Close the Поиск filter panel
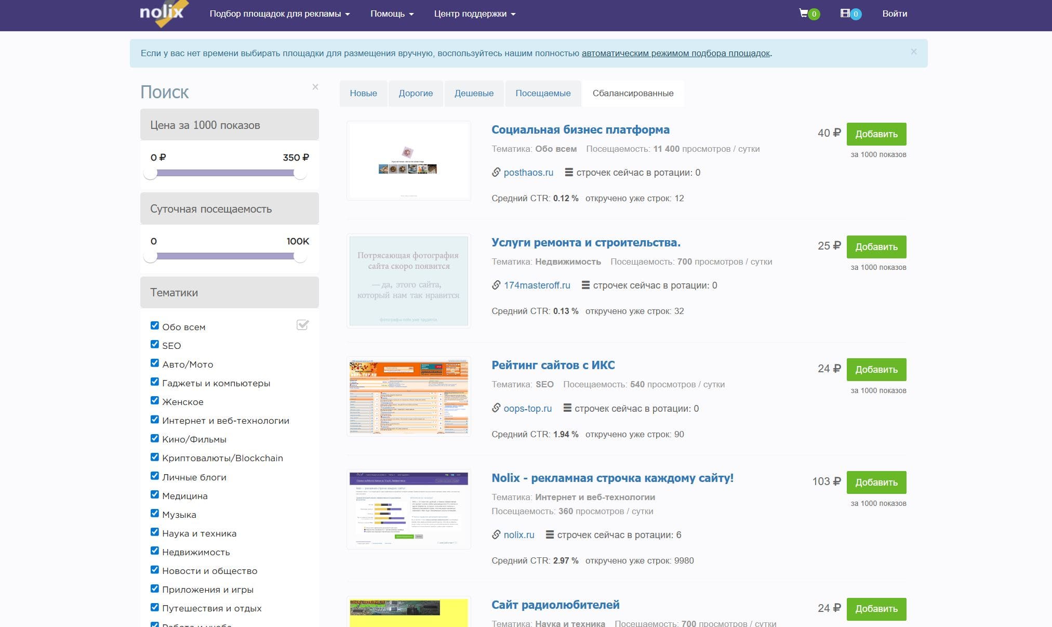Viewport: 1052px width, 627px height. pyautogui.click(x=315, y=87)
